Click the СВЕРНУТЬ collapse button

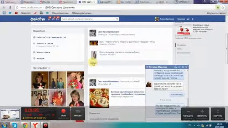tap(218, 114)
